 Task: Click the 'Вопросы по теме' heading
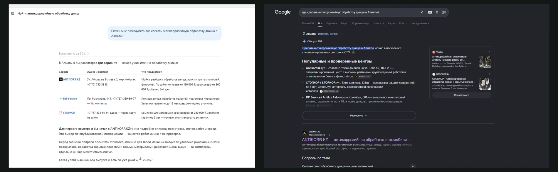click(x=316, y=158)
